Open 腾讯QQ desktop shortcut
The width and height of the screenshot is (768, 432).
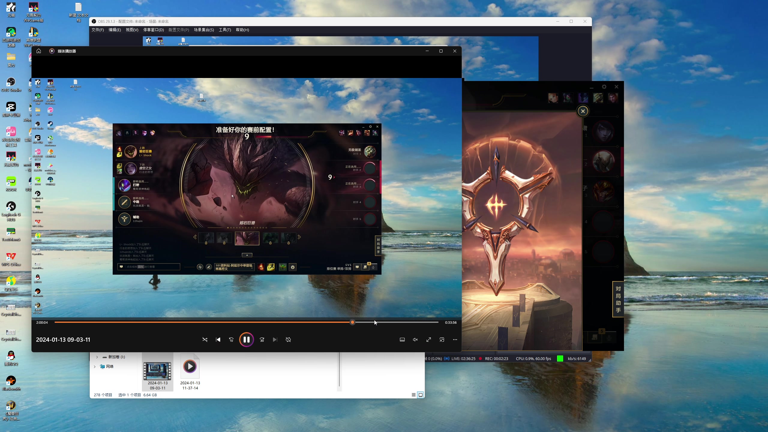(11, 358)
